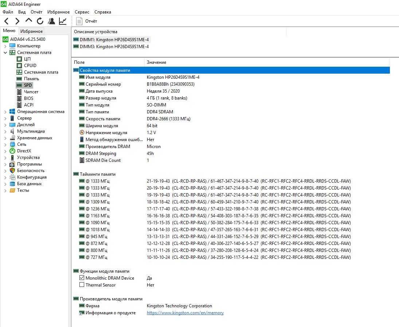Open the Сервис menu

click(82, 12)
